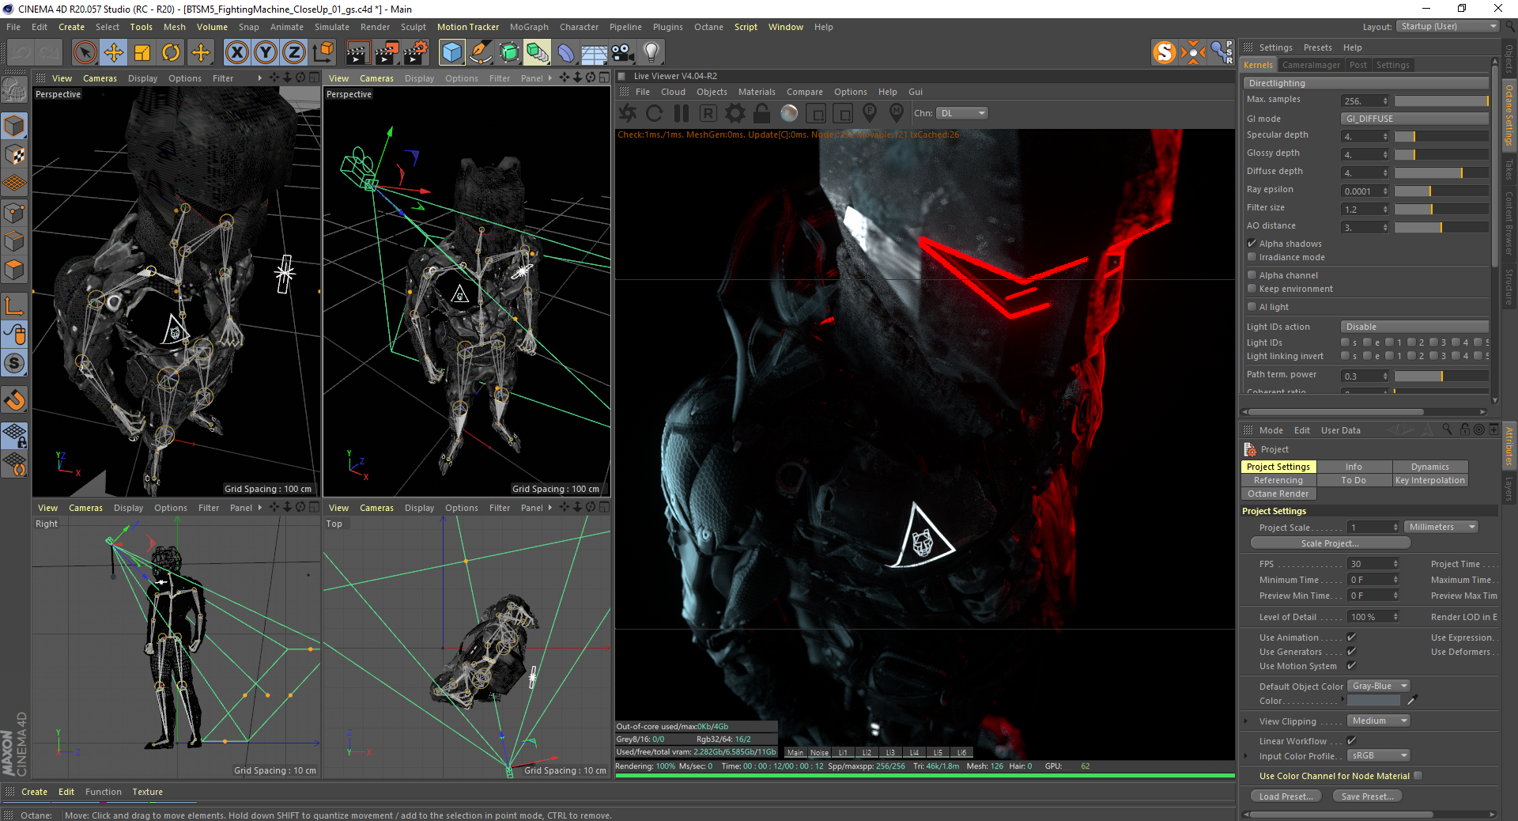Click the Save Preset button
The width and height of the screenshot is (1518, 821).
(1367, 796)
